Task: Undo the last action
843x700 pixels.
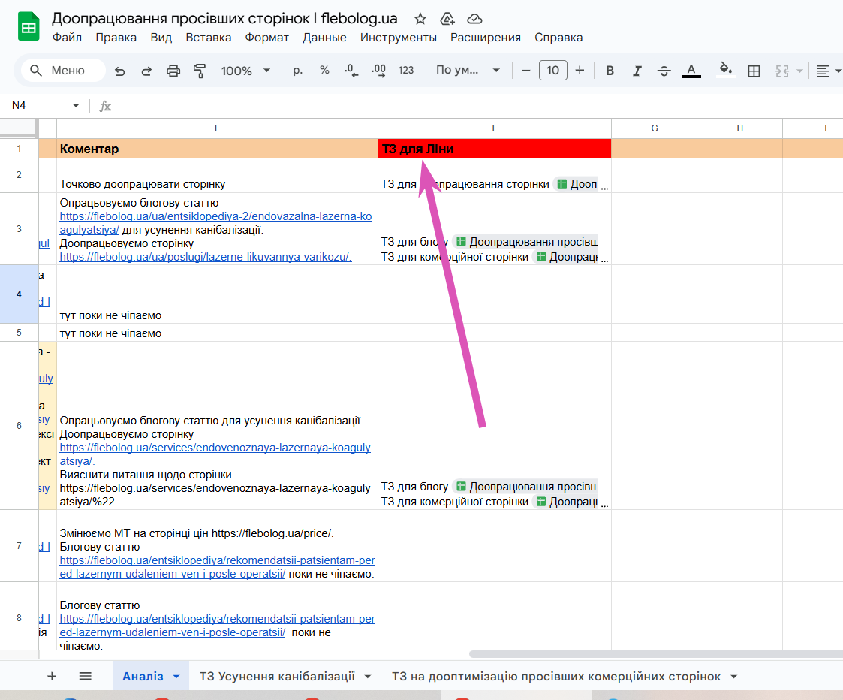Action: tap(120, 71)
